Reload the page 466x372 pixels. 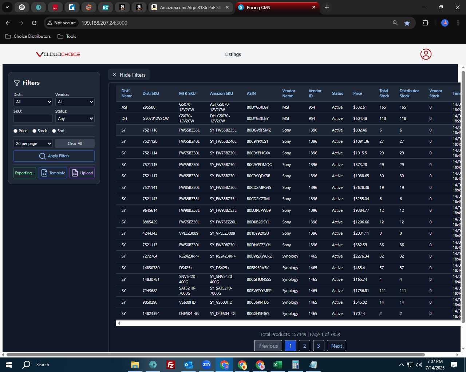(34, 23)
